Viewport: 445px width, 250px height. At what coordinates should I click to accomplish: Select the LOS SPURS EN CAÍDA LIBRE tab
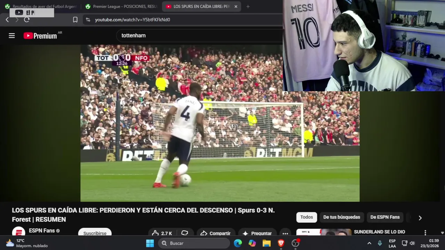(x=198, y=7)
